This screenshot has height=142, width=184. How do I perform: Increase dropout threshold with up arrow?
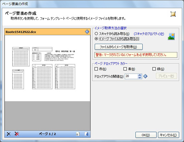click(140, 75)
